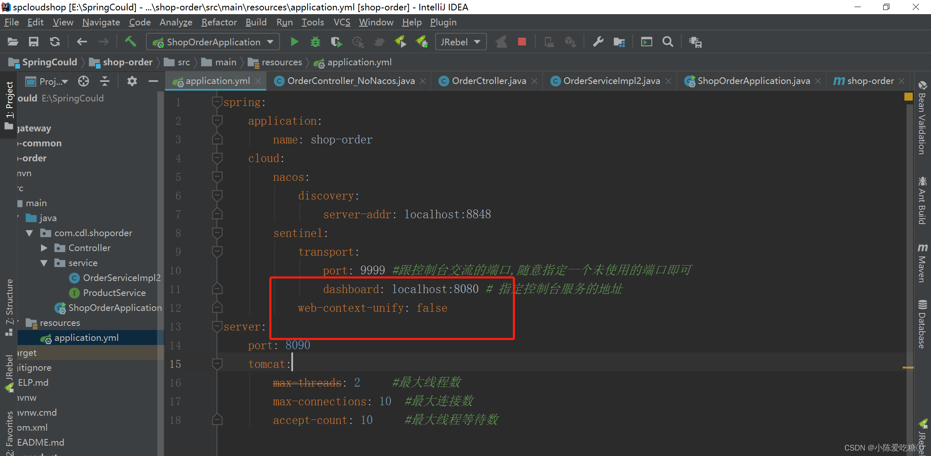The width and height of the screenshot is (931, 456).
Task: Select the resources breadcrumb
Action: pos(276,62)
